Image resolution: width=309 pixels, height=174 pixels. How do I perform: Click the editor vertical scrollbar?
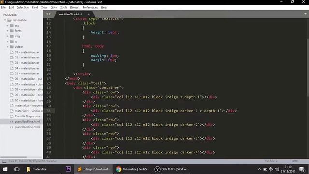(308, 67)
